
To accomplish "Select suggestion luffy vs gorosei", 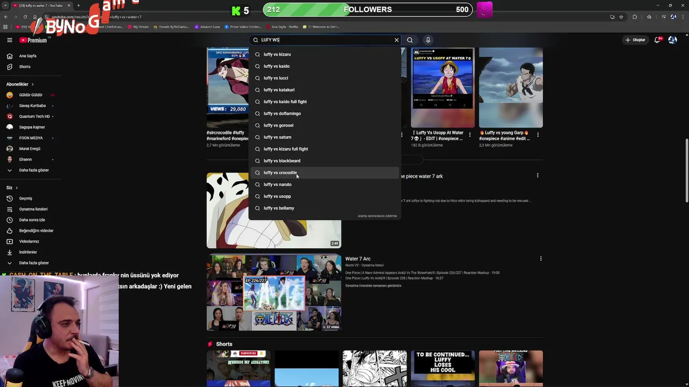I will point(325,125).
